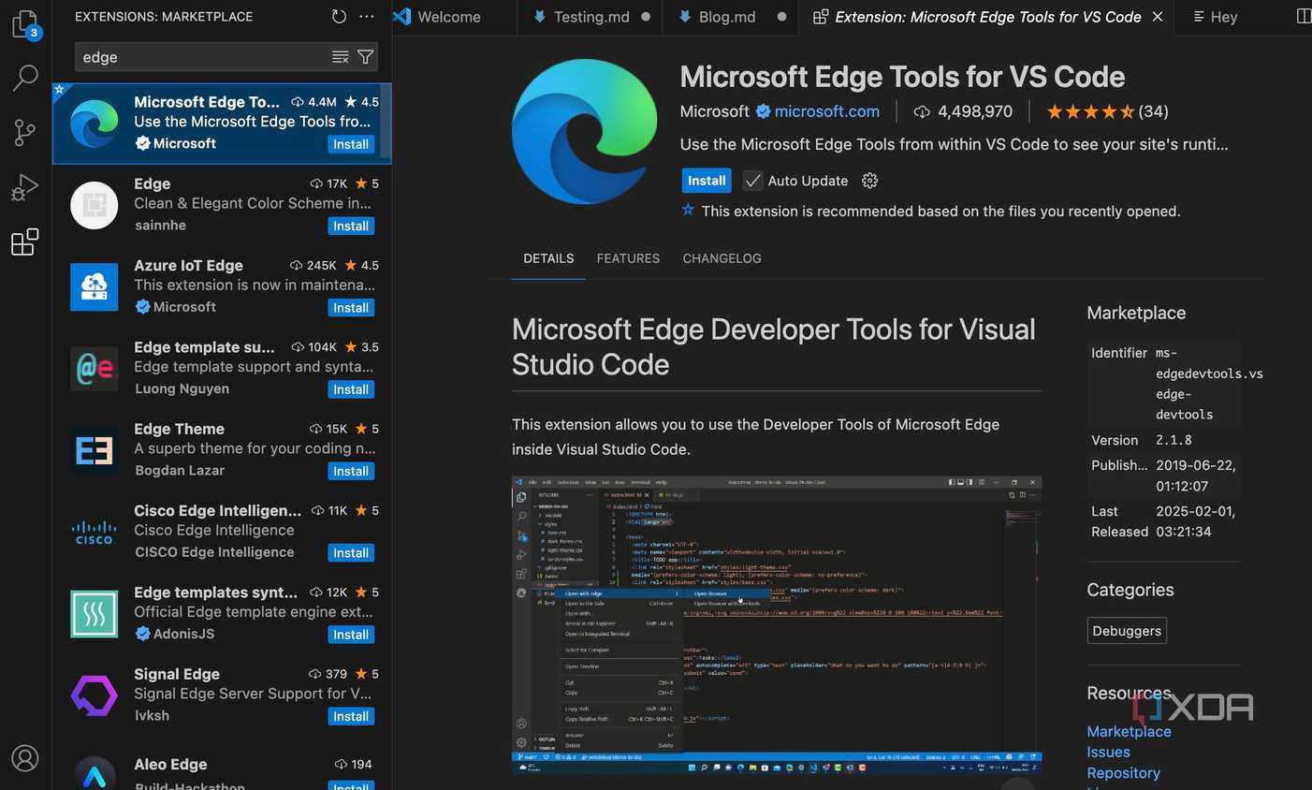The image size is (1312, 790).
Task: Open the Repository resource link
Action: [1123, 773]
